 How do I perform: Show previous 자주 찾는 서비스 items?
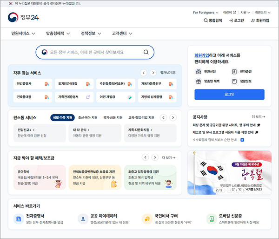[143, 73]
